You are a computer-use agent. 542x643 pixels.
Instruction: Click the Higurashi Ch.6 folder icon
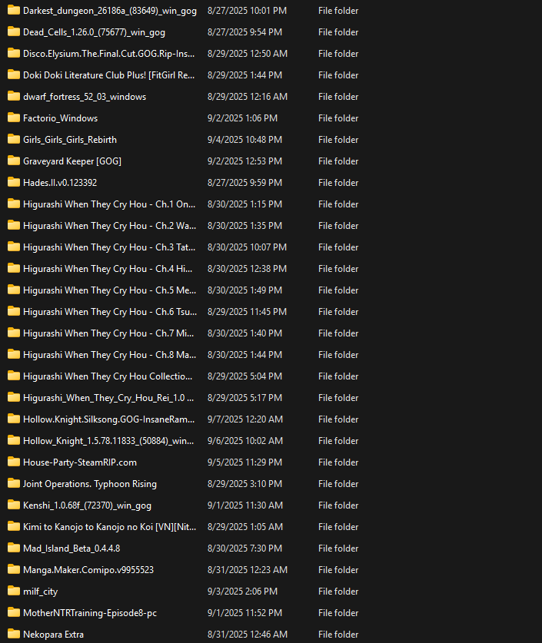(x=14, y=311)
